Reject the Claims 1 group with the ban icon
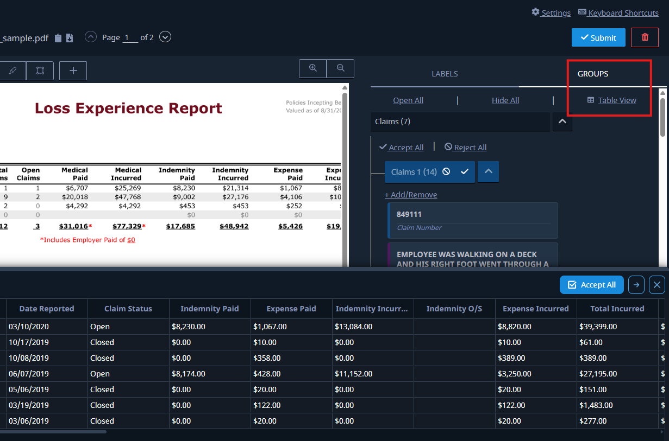The width and height of the screenshot is (669, 441). pos(446,171)
